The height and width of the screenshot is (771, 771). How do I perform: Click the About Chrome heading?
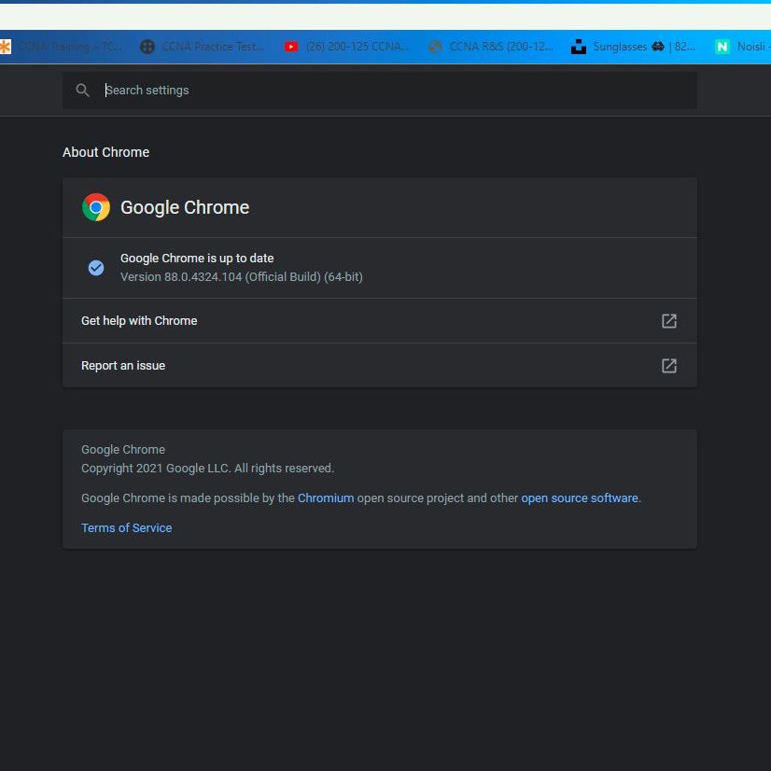click(105, 152)
